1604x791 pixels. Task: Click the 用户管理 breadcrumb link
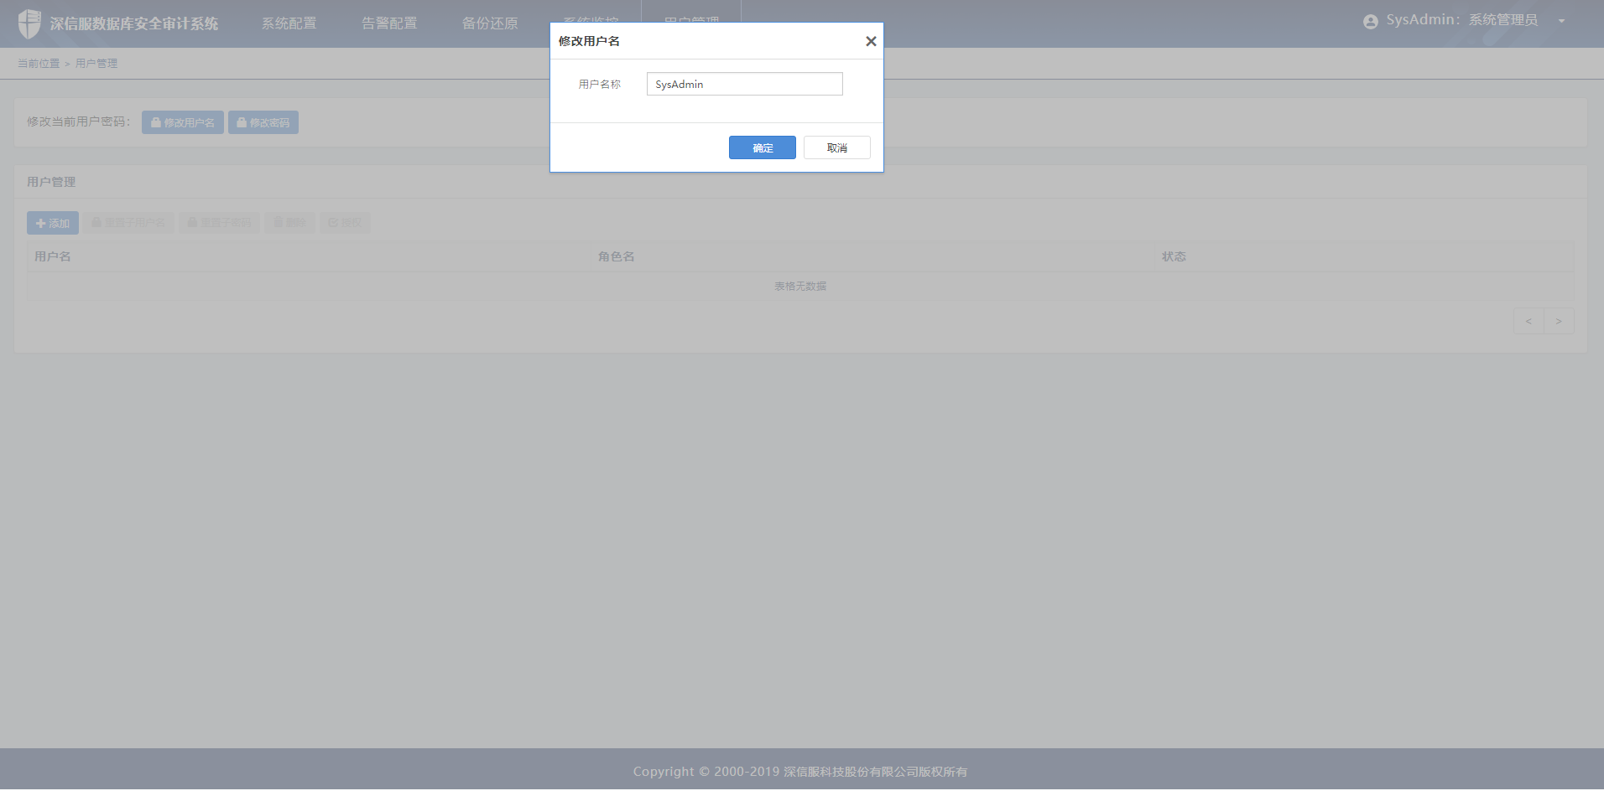pyautogui.click(x=96, y=64)
